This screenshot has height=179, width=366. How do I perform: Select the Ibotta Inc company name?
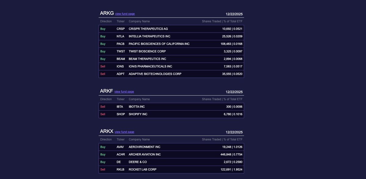(137, 107)
